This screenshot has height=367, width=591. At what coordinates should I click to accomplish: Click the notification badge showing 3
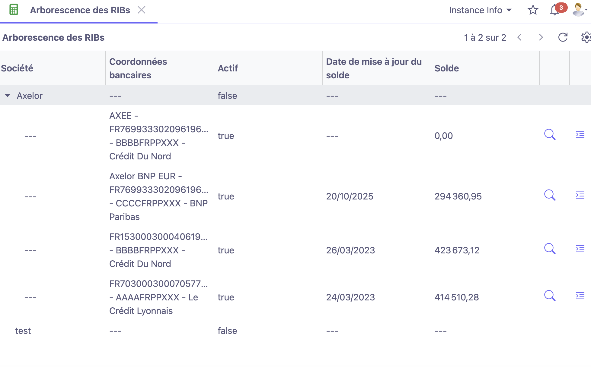coord(561,7)
